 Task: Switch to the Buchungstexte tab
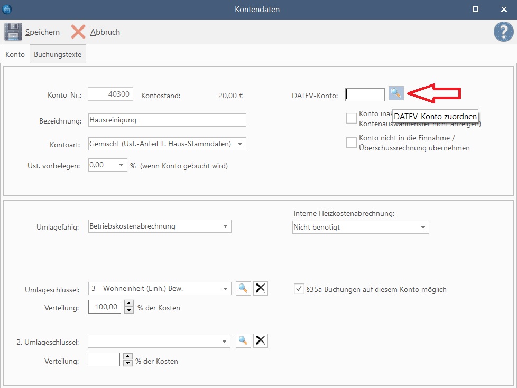point(58,54)
